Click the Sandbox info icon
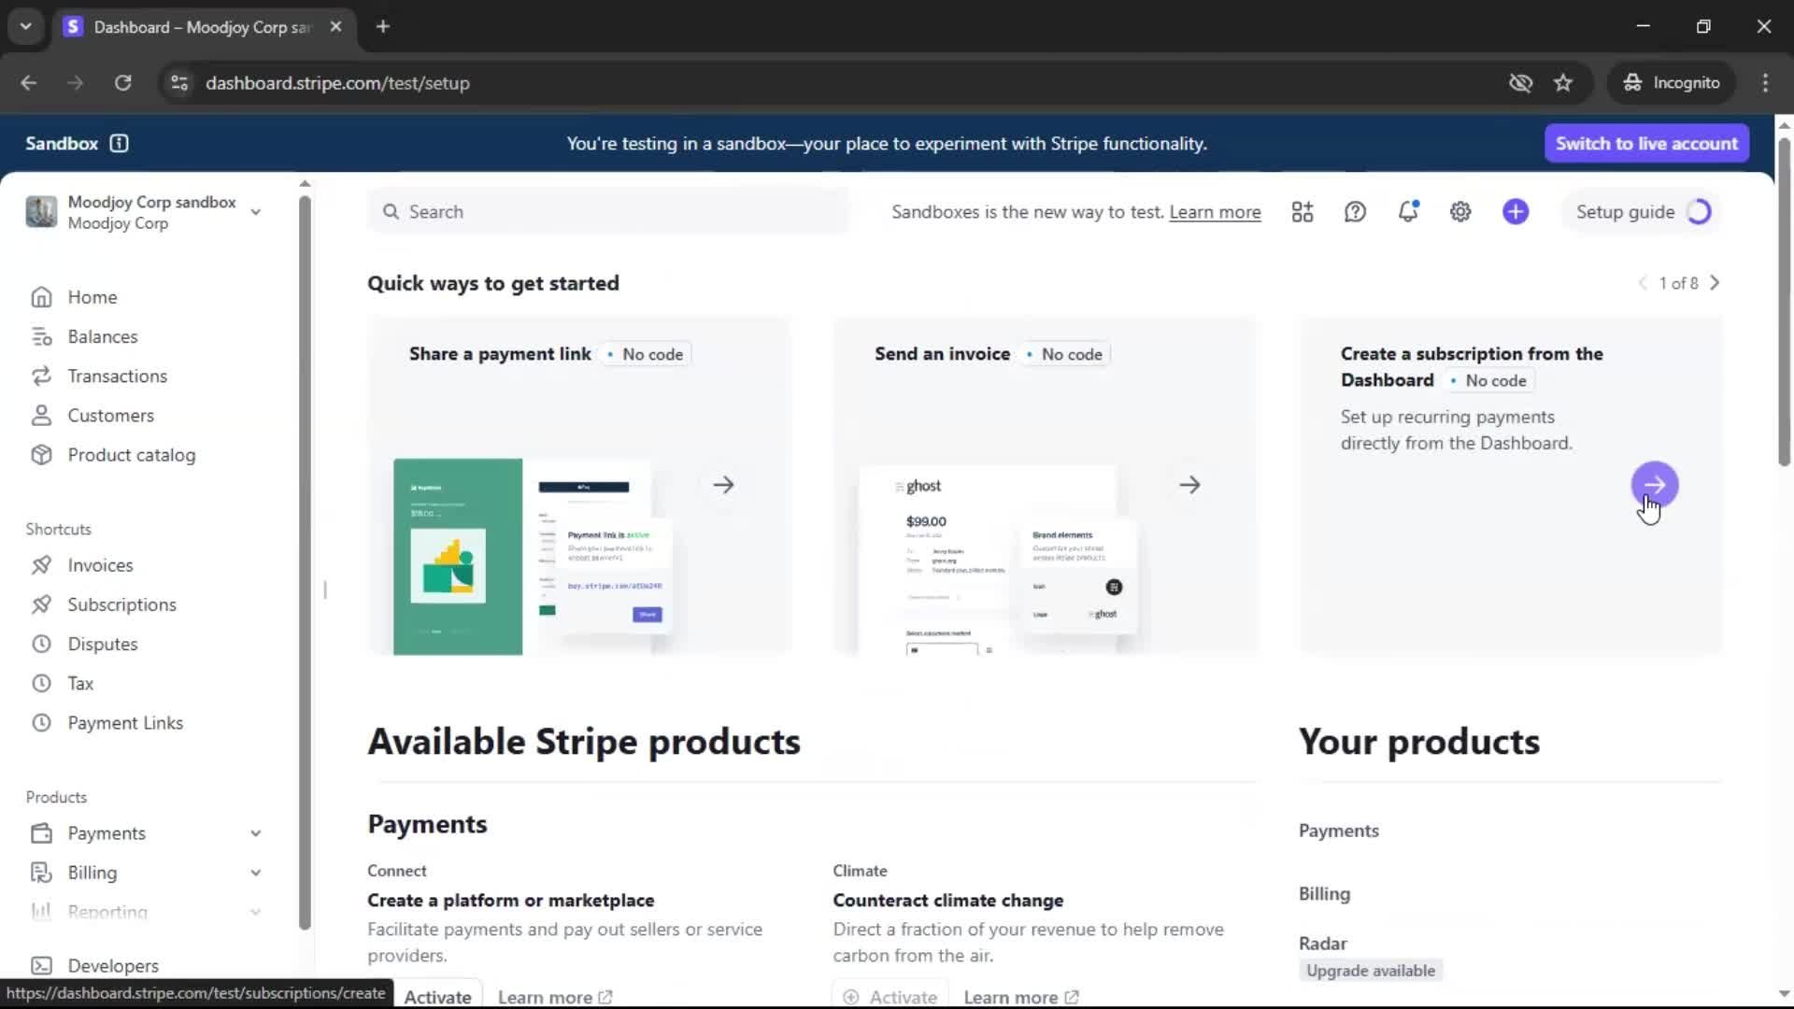1794x1009 pixels. pyautogui.click(x=119, y=143)
